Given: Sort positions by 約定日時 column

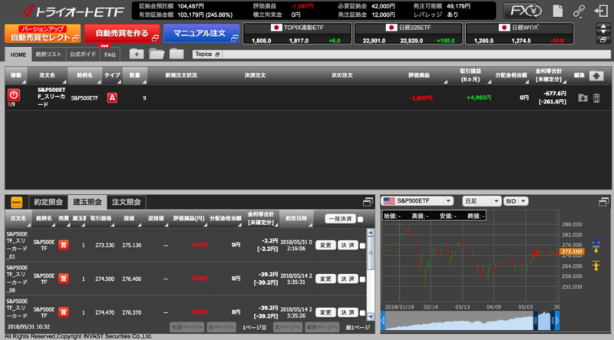Looking at the screenshot, I should coord(296,219).
